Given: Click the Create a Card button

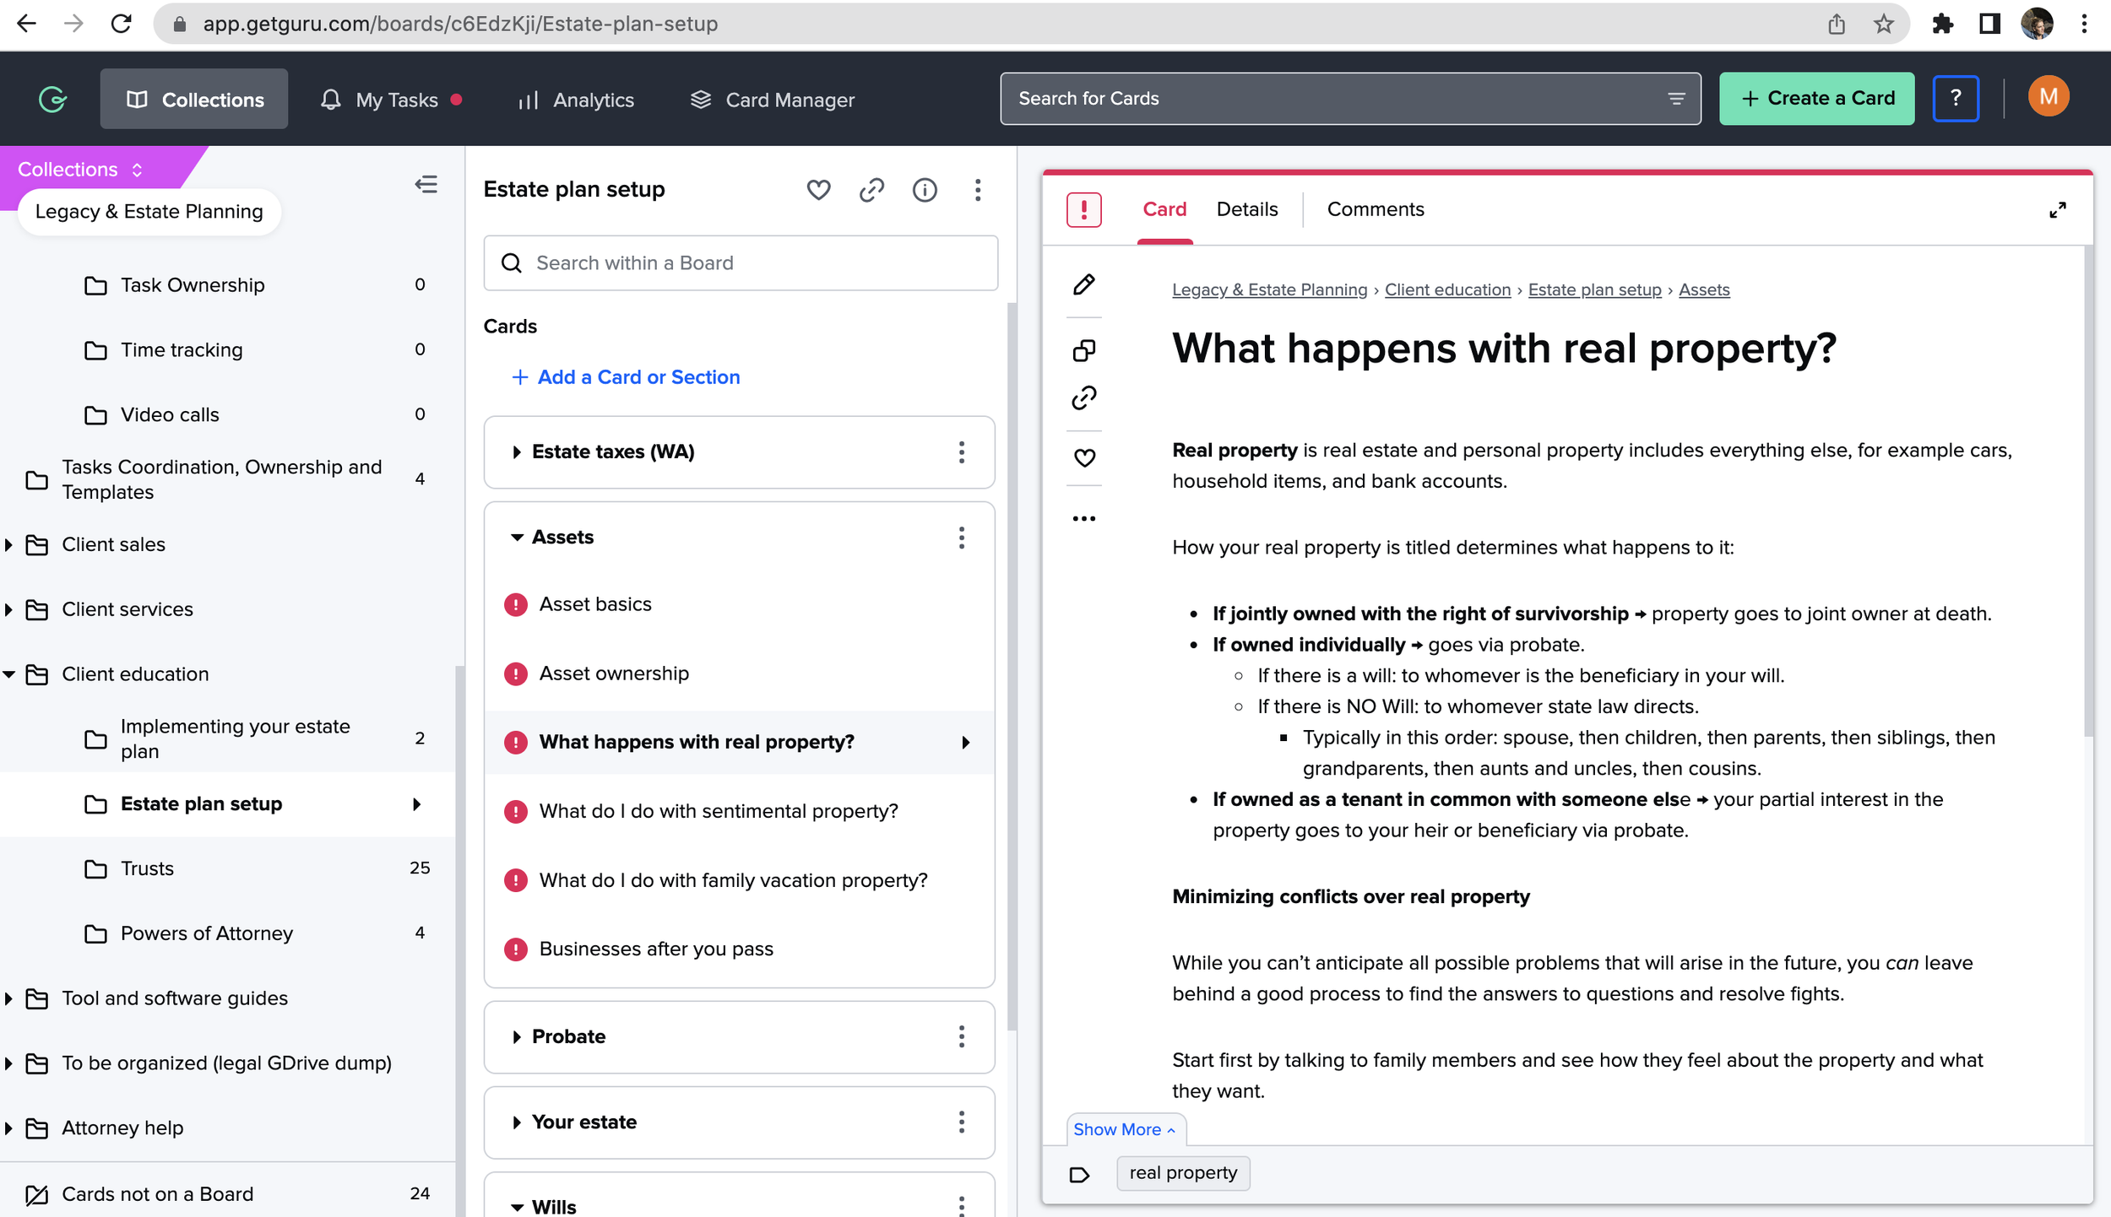Looking at the screenshot, I should coord(1816,99).
